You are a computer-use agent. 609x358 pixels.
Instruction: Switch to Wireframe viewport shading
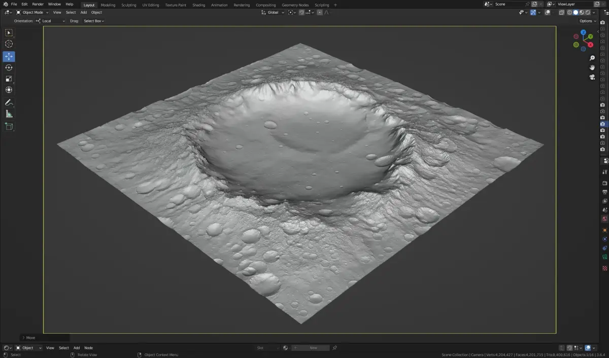pyautogui.click(x=569, y=12)
